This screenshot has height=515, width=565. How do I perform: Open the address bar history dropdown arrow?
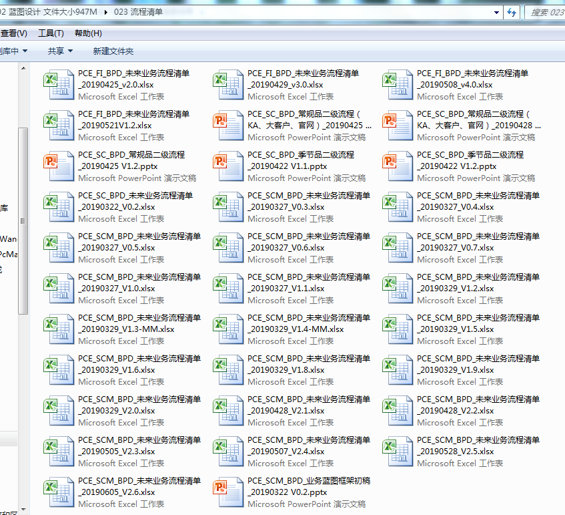click(495, 12)
